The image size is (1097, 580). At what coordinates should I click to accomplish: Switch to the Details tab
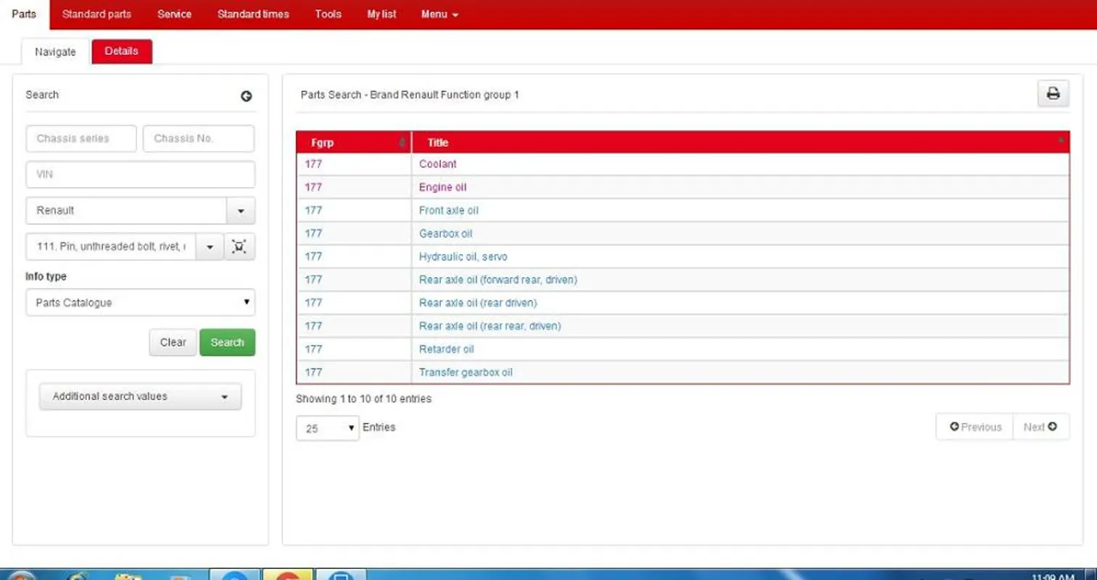tap(121, 51)
